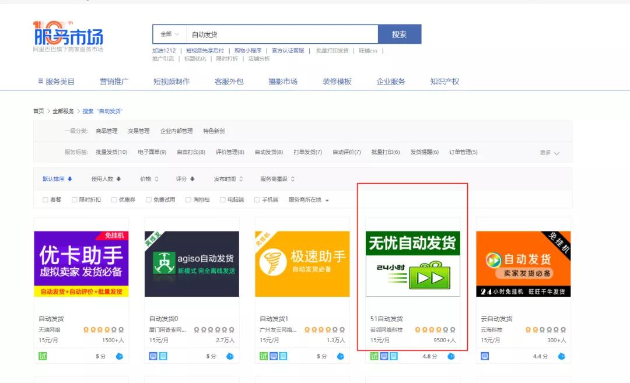This screenshot has width=630, height=383.
Task: Sort results by 发布时间
Action: [228, 179]
